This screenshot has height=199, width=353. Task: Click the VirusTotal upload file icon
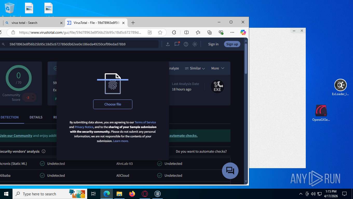168,44
